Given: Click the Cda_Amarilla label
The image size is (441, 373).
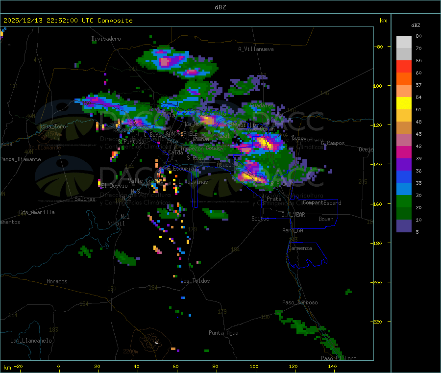Looking at the screenshot, I should (37, 212).
